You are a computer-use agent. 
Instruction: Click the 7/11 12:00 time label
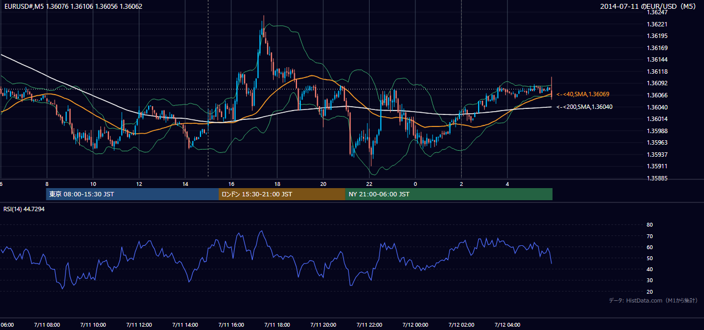[139, 324]
